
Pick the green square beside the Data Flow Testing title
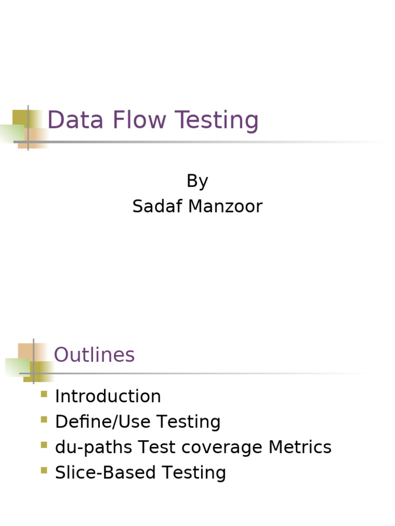tap(10, 133)
